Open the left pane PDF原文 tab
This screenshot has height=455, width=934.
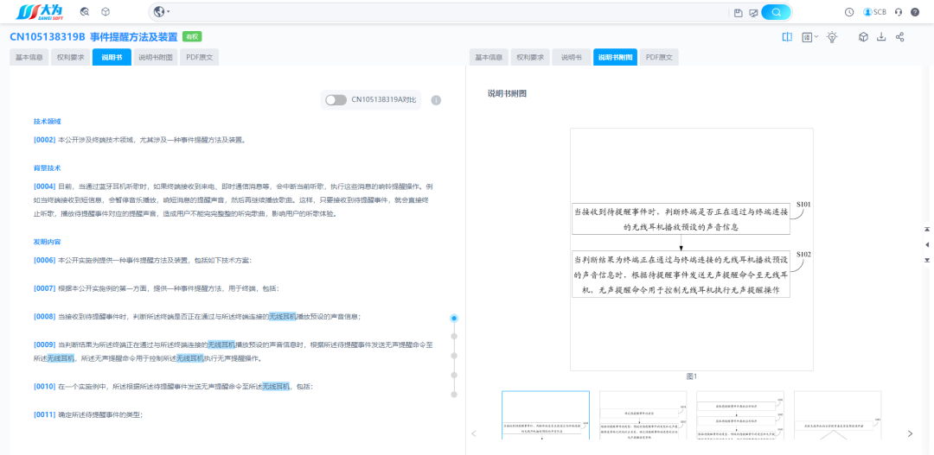tap(200, 58)
